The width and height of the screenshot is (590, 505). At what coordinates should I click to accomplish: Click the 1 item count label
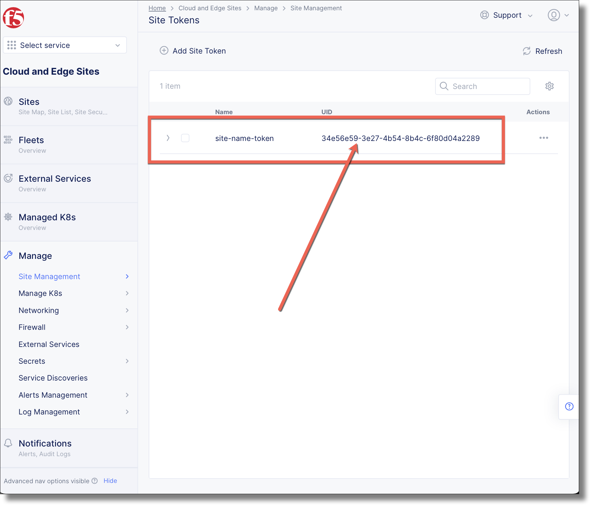click(x=170, y=86)
